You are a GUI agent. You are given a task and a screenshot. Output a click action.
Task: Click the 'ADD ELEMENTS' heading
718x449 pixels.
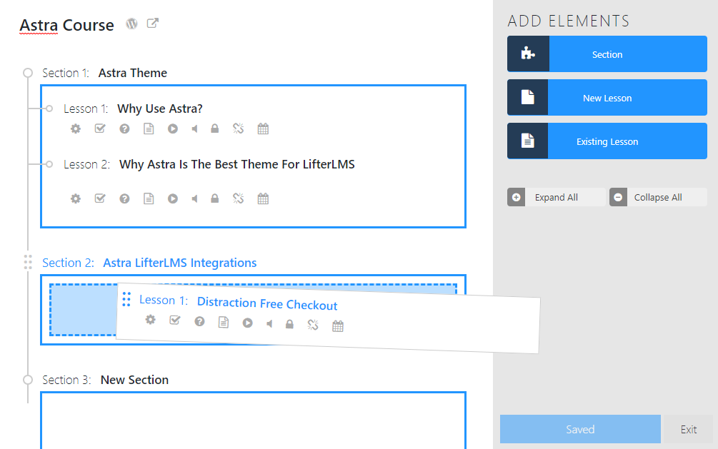(568, 21)
